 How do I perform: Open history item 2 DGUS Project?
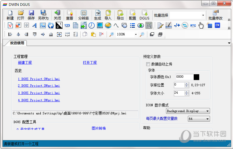39,86
